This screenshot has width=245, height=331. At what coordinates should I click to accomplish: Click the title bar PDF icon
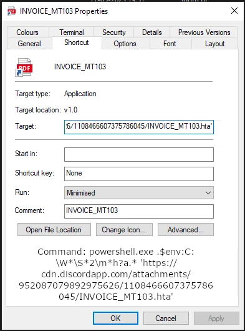(11, 11)
